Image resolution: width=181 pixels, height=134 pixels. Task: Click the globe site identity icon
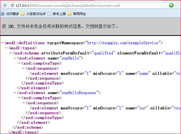point(12,6)
